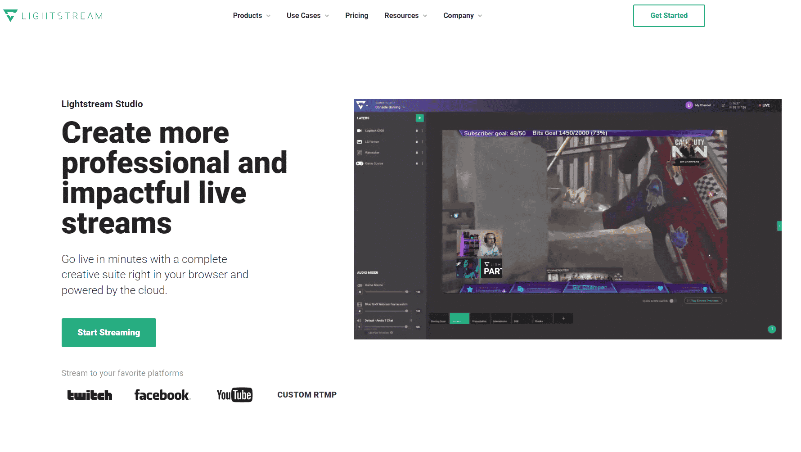
Task: Adjust the Blue 16x9 Webcam Frame volume slider
Action: click(388, 311)
